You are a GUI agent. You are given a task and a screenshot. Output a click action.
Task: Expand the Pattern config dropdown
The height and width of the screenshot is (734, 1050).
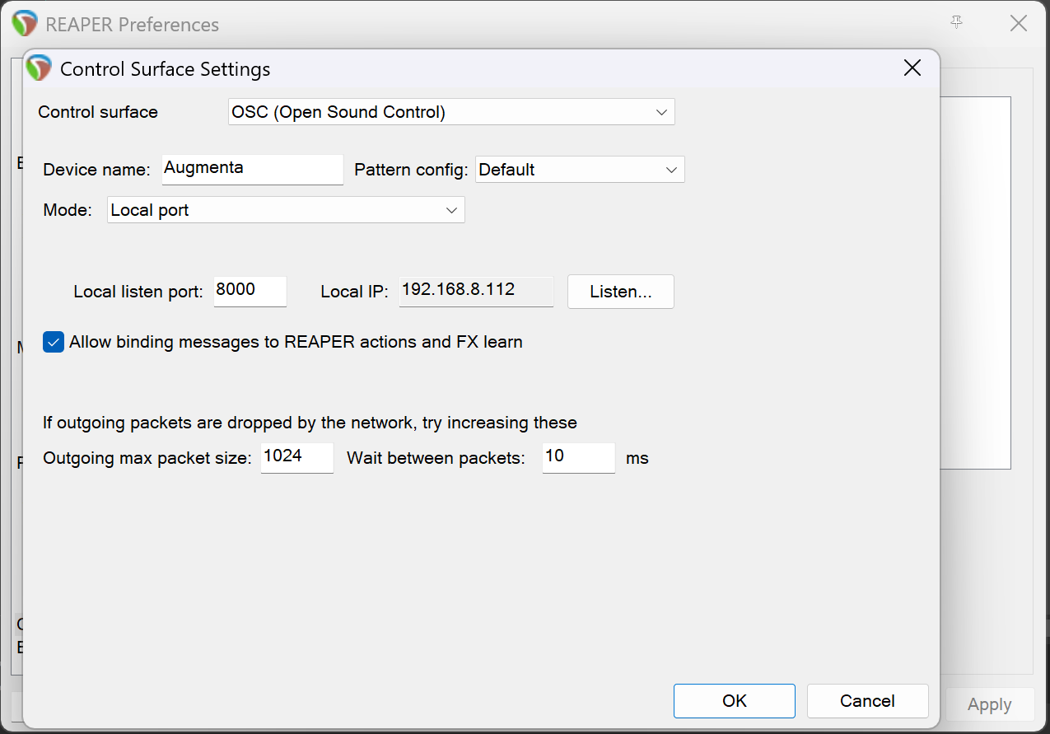[x=579, y=170]
